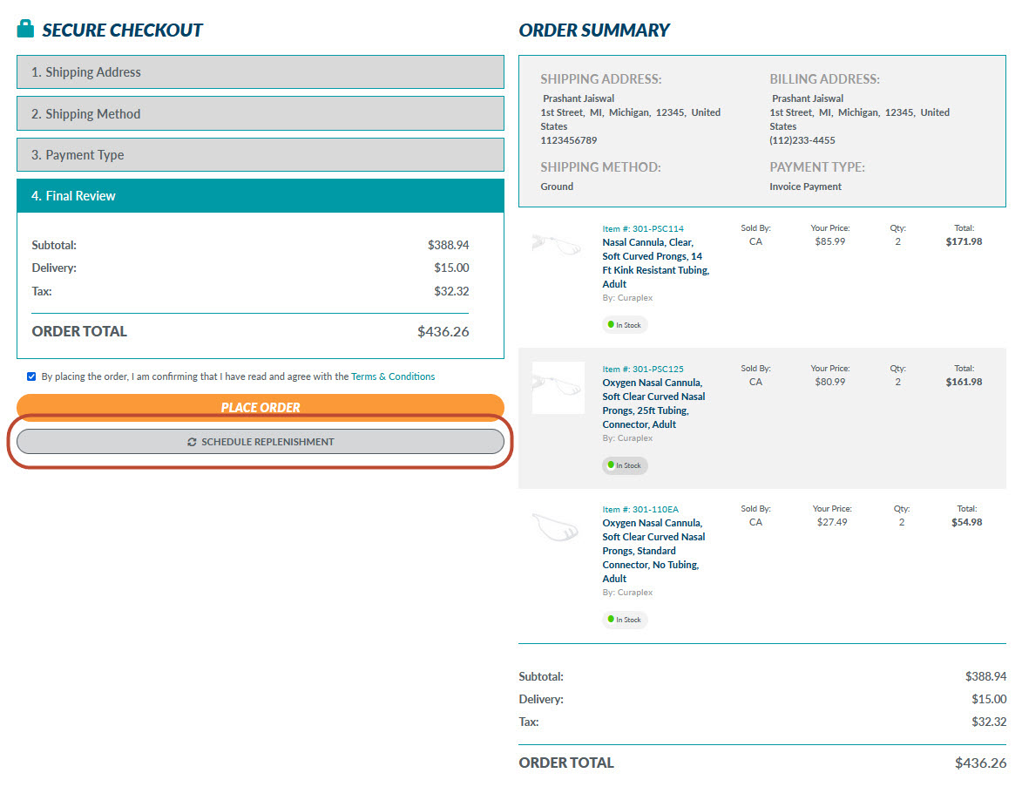Open item number 301-PSC114 link
This screenshot has height=807, width=1022.
(643, 229)
